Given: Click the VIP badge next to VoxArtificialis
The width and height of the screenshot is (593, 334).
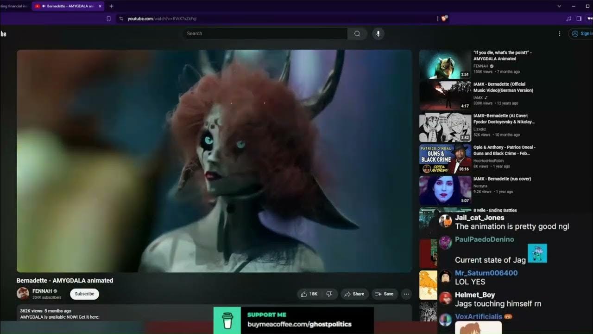Looking at the screenshot, I should (x=508, y=317).
